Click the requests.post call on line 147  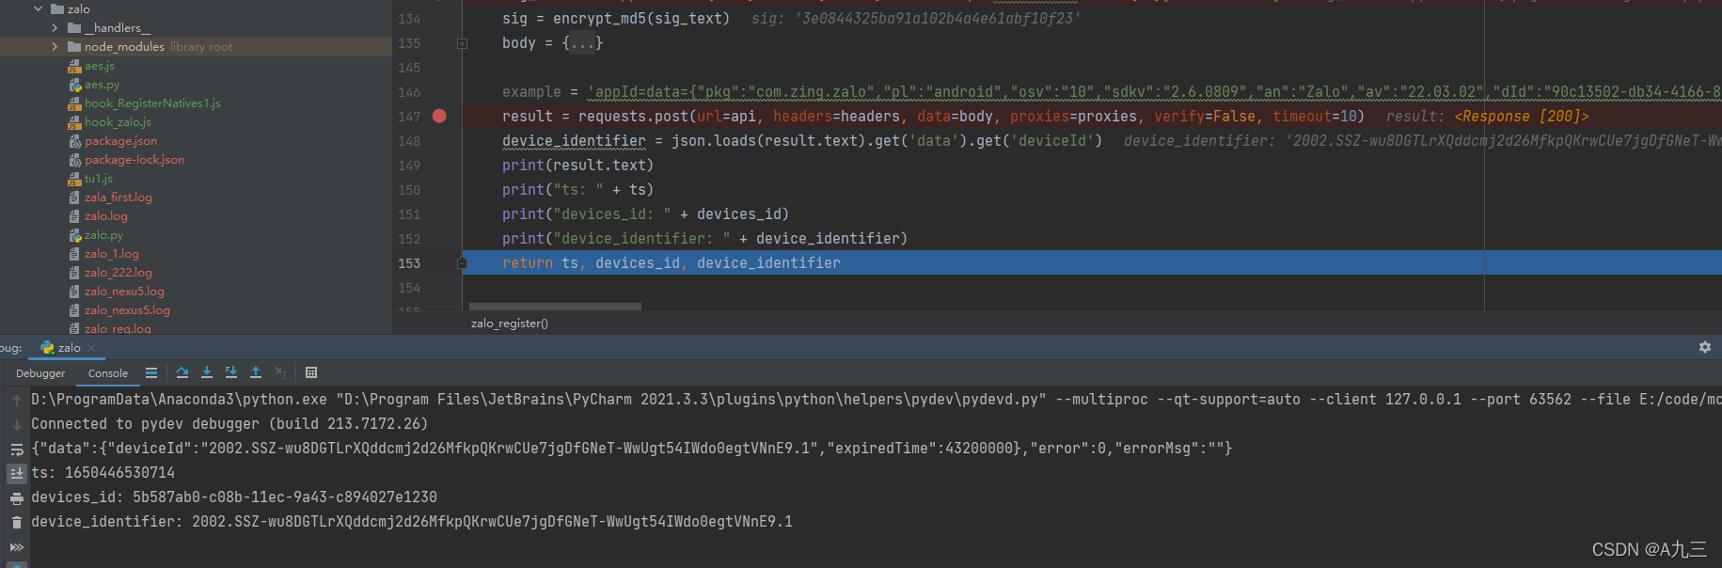click(x=933, y=117)
